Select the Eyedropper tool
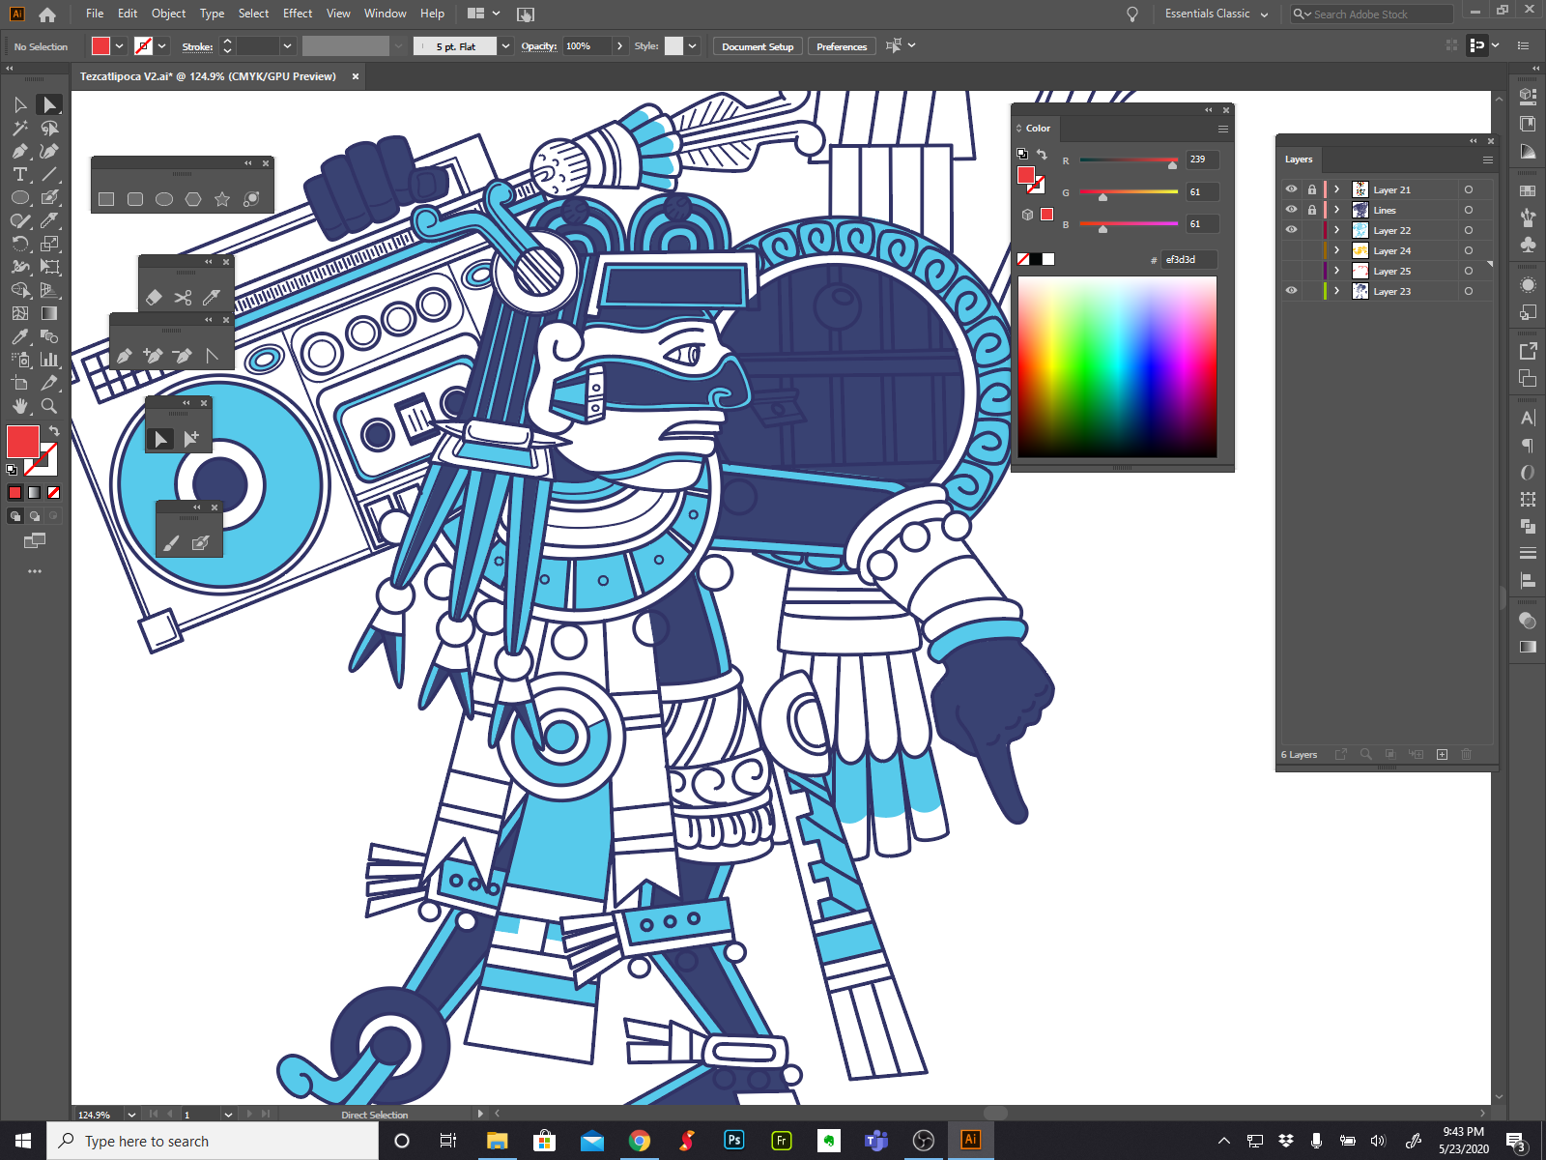Image resolution: width=1546 pixels, height=1160 pixels. tap(20, 336)
